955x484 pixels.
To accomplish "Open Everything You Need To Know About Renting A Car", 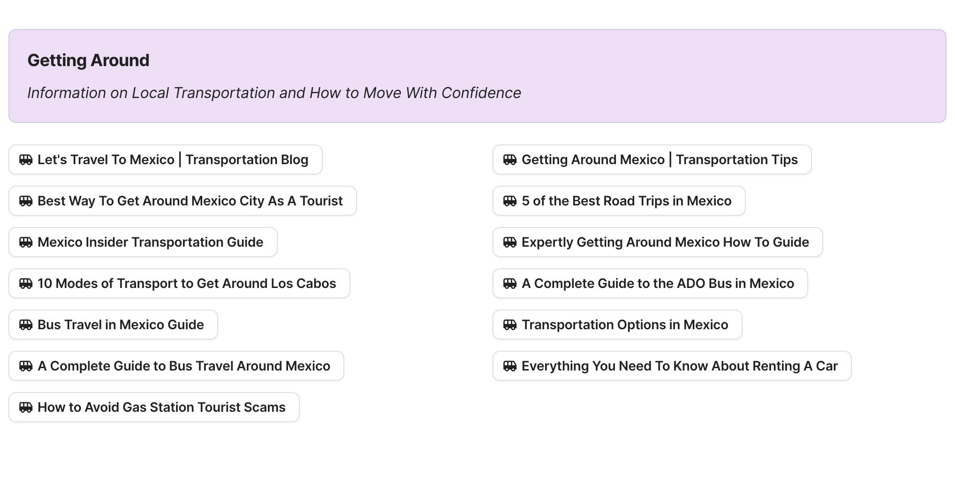I will coord(679,366).
